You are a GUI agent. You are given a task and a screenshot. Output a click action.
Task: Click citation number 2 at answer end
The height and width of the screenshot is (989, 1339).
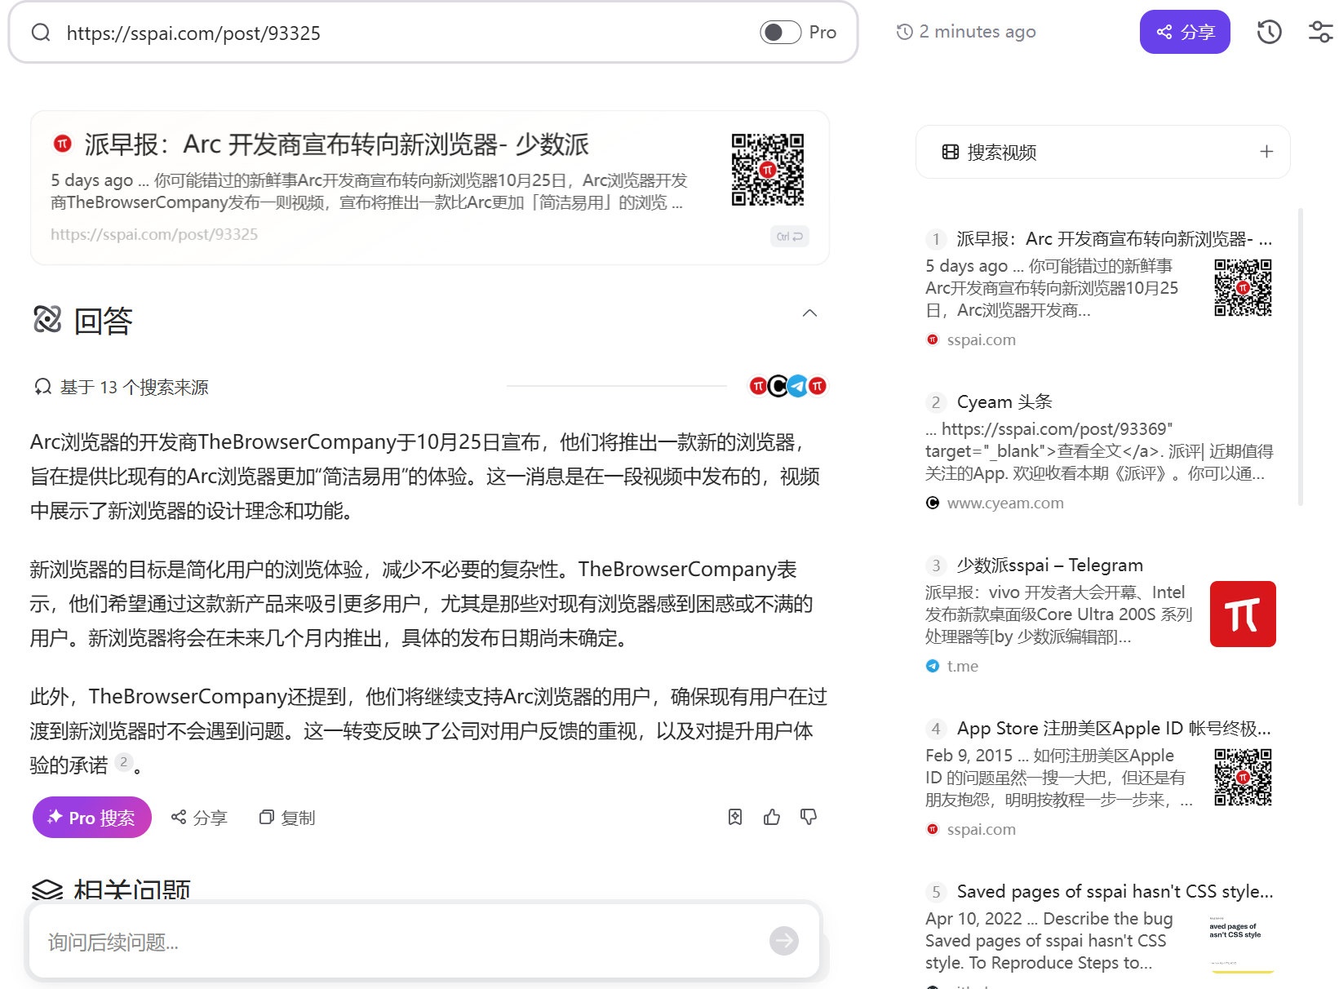click(x=123, y=762)
